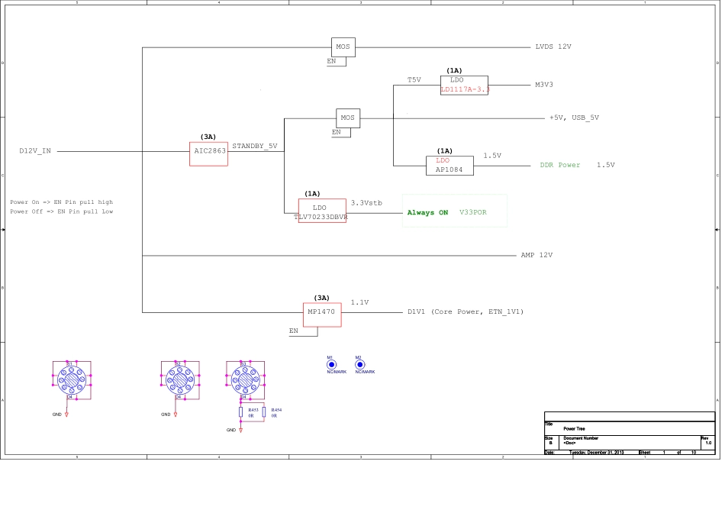Select the MOS block feeding LVDS 12V
The height and width of the screenshot is (513, 725).
[x=343, y=47]
